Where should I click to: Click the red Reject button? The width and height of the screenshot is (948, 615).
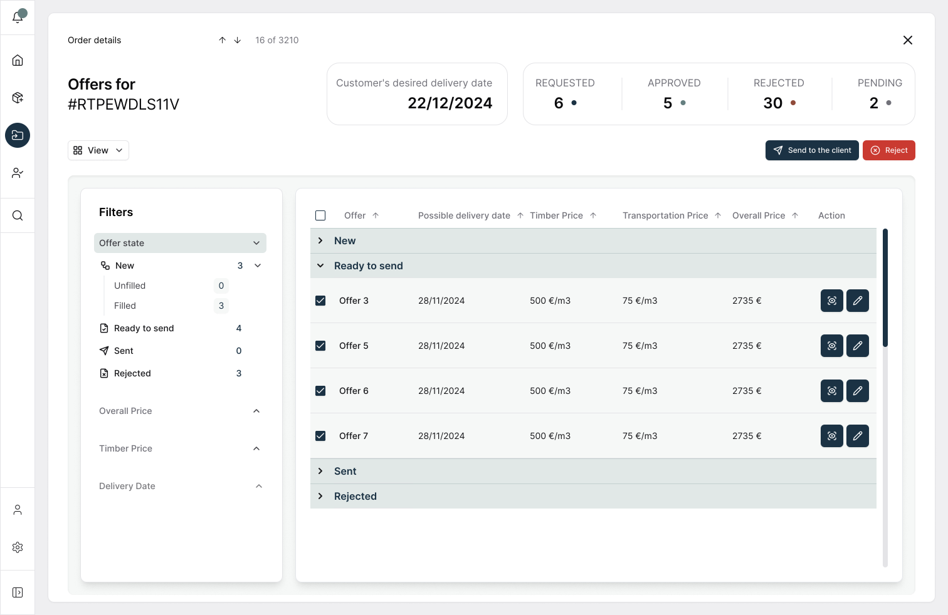(x=889, y=150)
